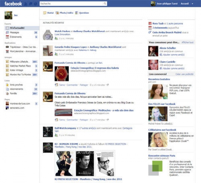Open Des FILLES sur Facebook ad
The image size is (201, 183).
[x=162, y=104]
